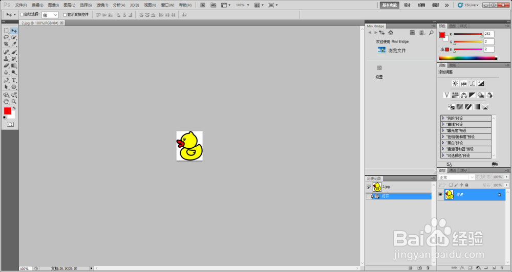Screen dimensions: 512x272
Task: Select the Pen tool
Action: click(6, 80)
